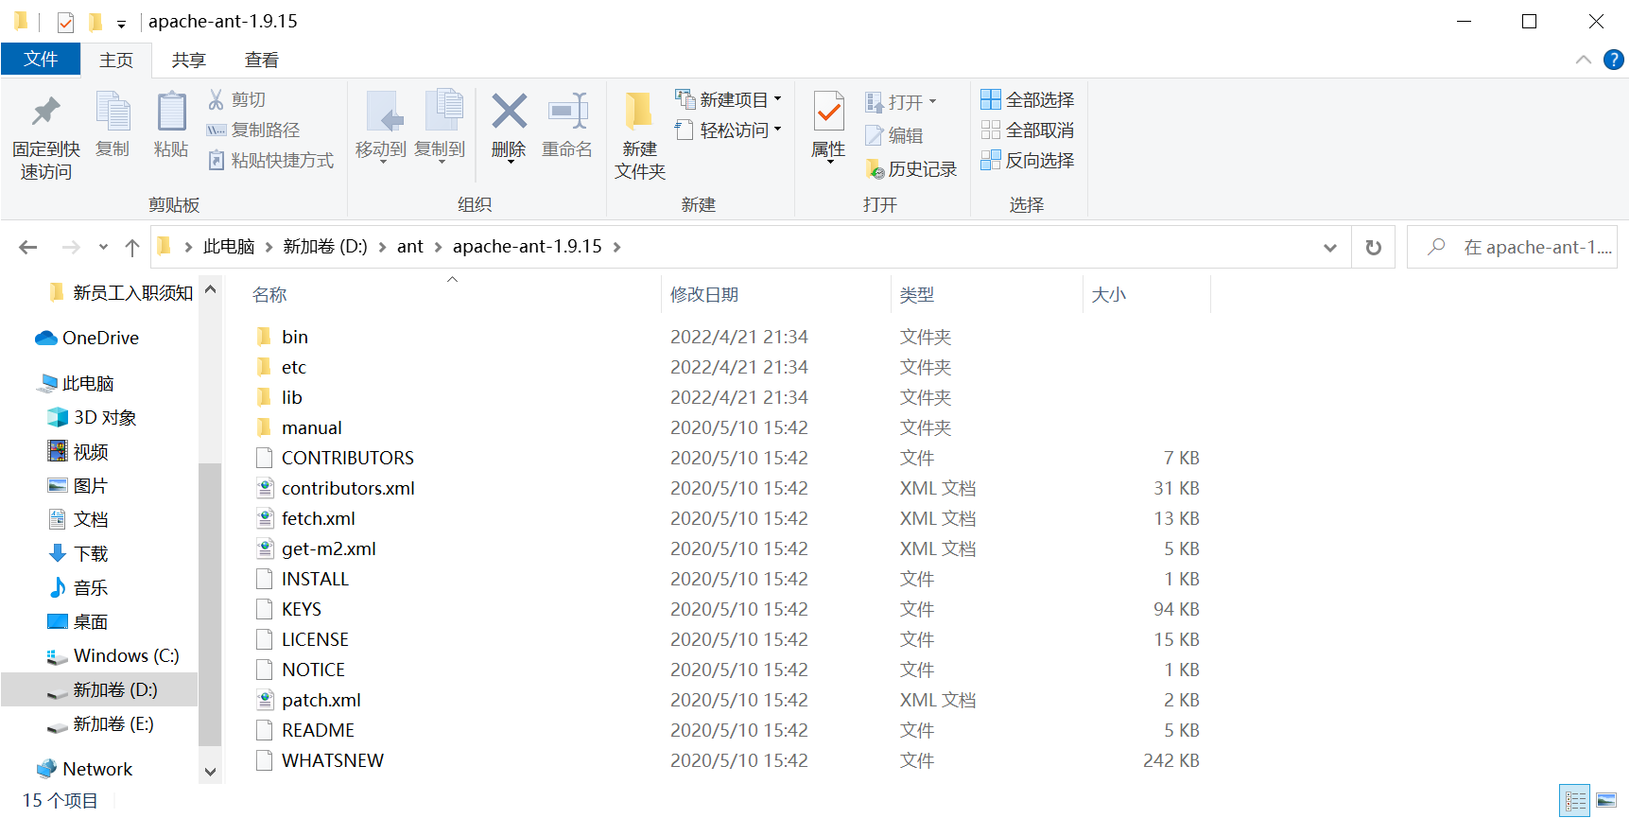Switch to the View ribbon tab
This screenshot has height=818, width=1630.
pos(262,60)
